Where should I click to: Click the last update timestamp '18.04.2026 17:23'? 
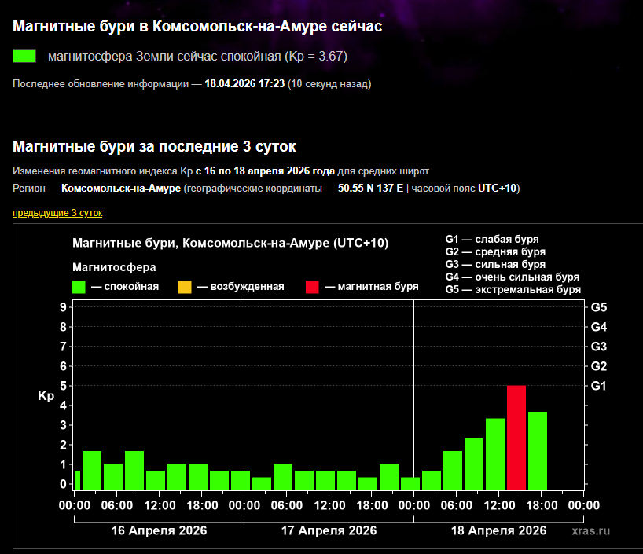point(244,83)
